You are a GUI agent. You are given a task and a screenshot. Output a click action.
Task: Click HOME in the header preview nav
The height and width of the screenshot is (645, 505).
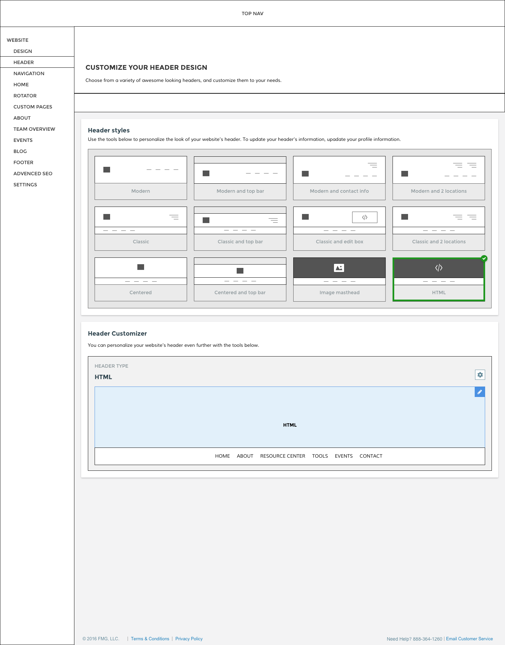coord(223,456)
